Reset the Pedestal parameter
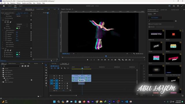Viewport: 185px width, 104px height. click(31, 40)
